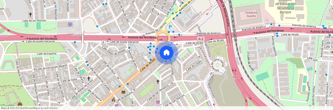The image size is (333, 110).
Task: Click the Calle de Caspe label
Action: [193, 66]
